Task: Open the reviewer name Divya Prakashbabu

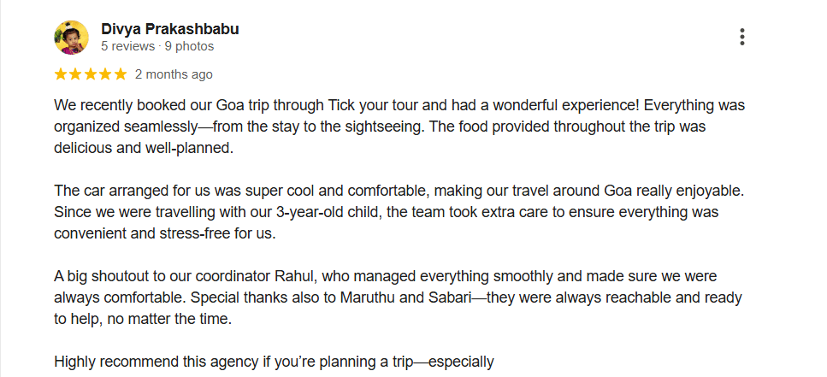Action: (x=169, y=29)
